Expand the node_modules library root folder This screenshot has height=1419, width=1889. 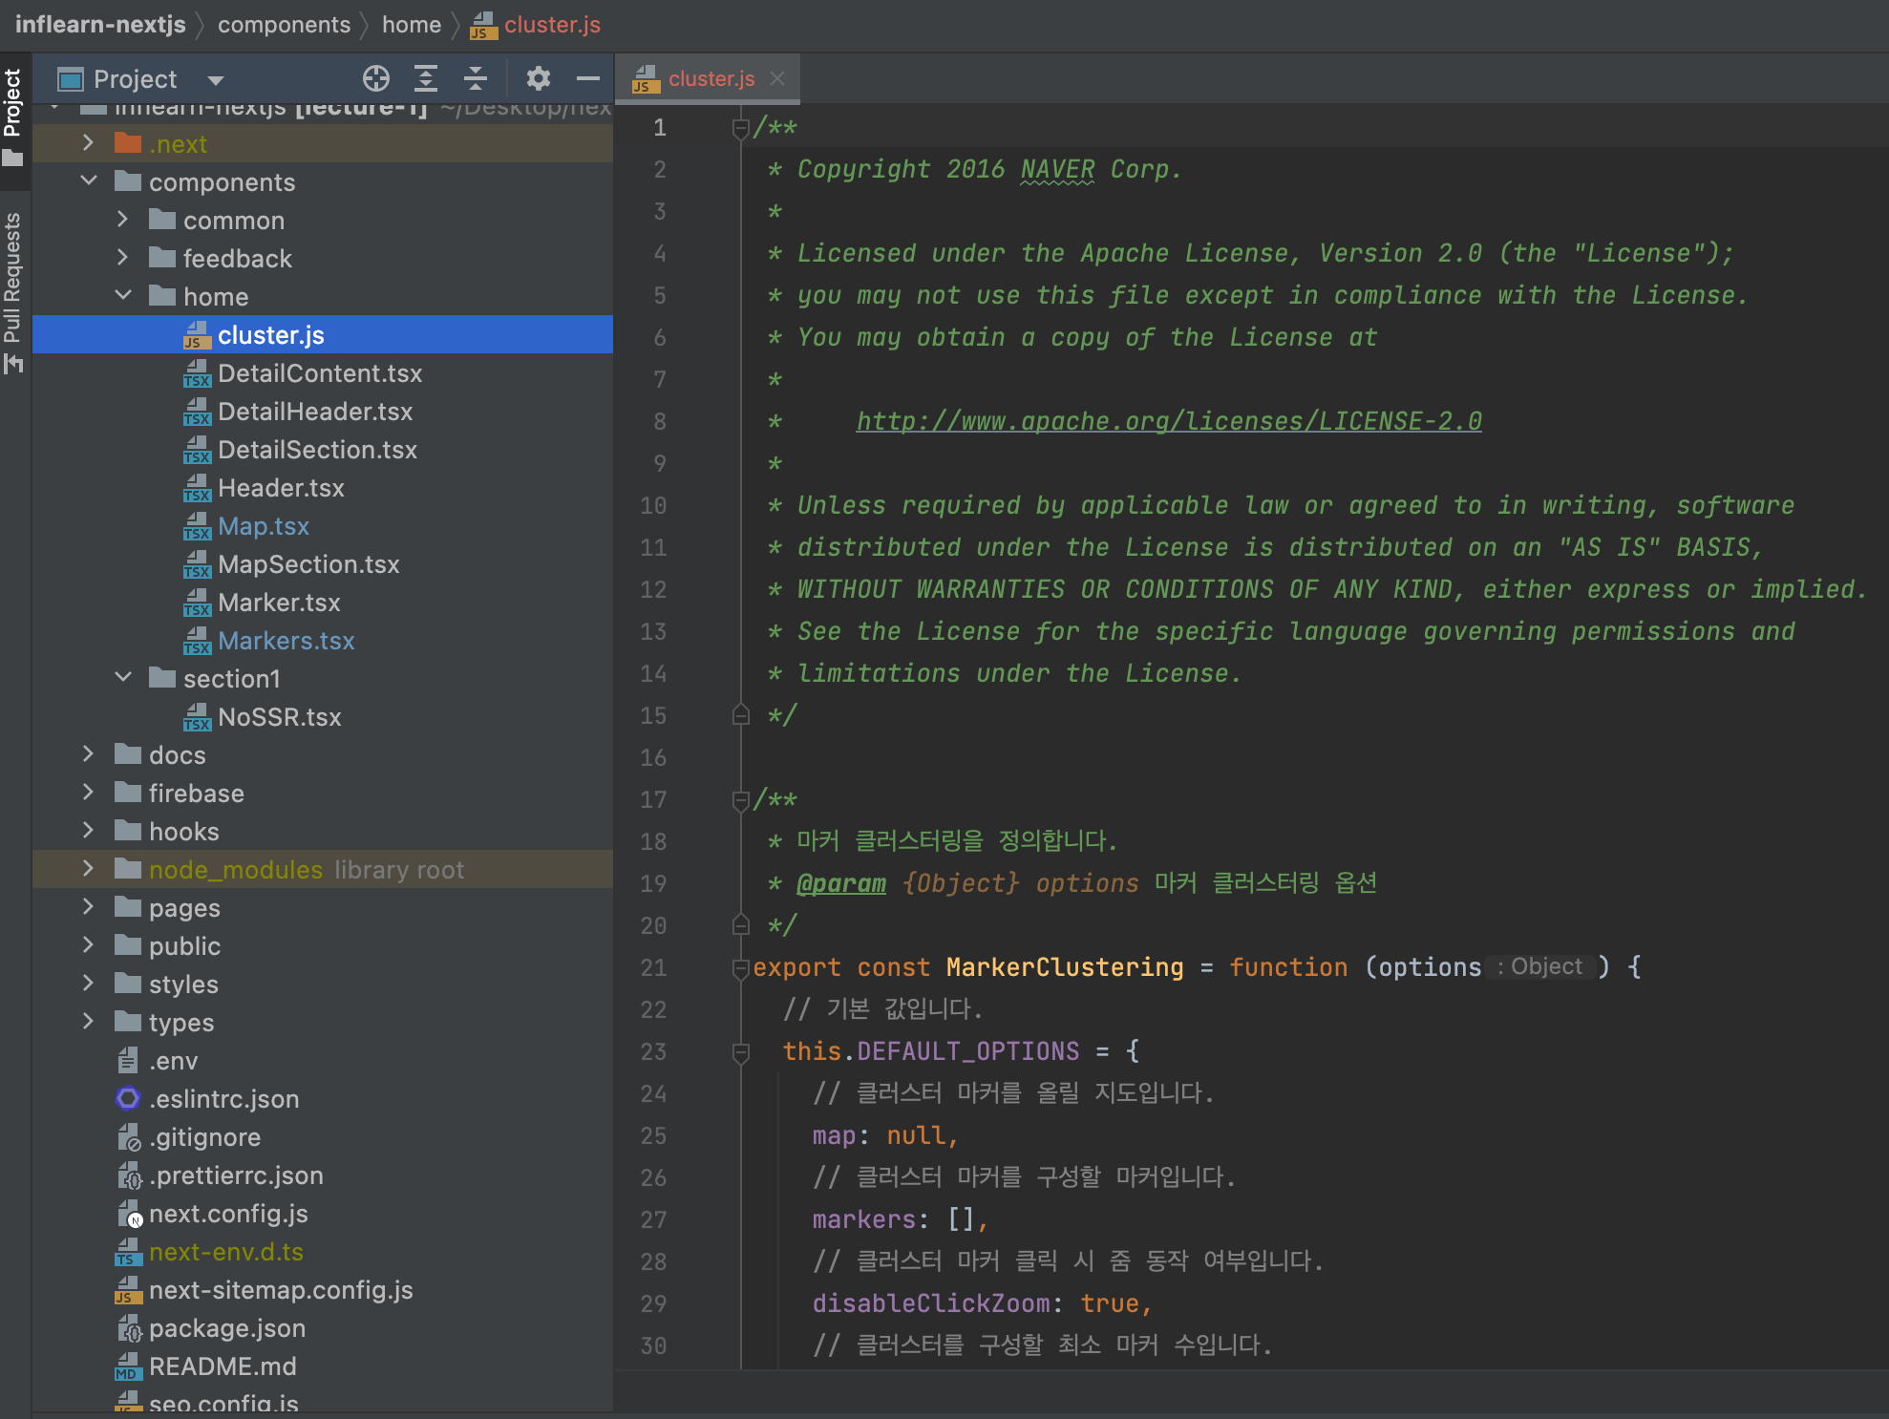click(x=89, y=869)
